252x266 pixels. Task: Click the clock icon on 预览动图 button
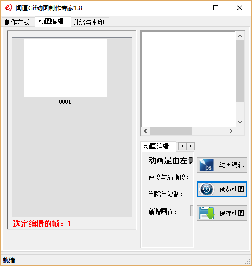click(206, 189)
